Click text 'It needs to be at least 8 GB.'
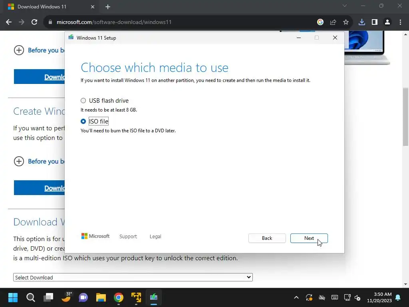This screenshot has height=307, width=409. 109,110
